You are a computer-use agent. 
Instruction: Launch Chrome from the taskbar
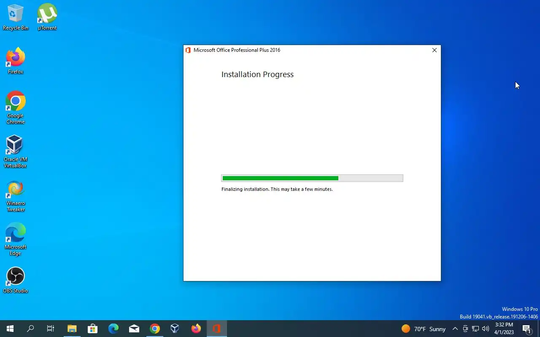[155, 329]
